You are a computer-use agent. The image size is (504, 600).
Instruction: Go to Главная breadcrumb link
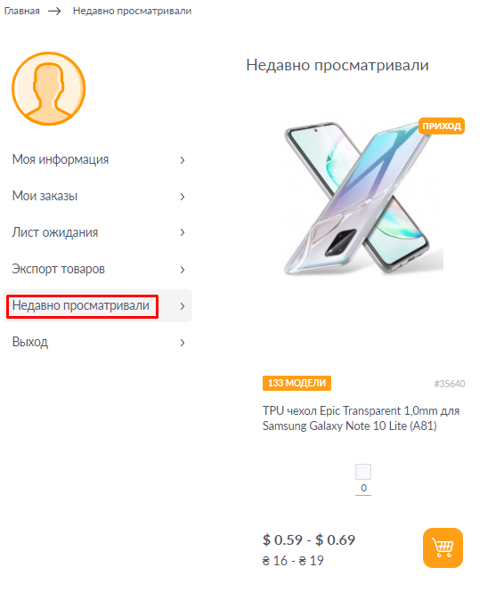[21, 11]
